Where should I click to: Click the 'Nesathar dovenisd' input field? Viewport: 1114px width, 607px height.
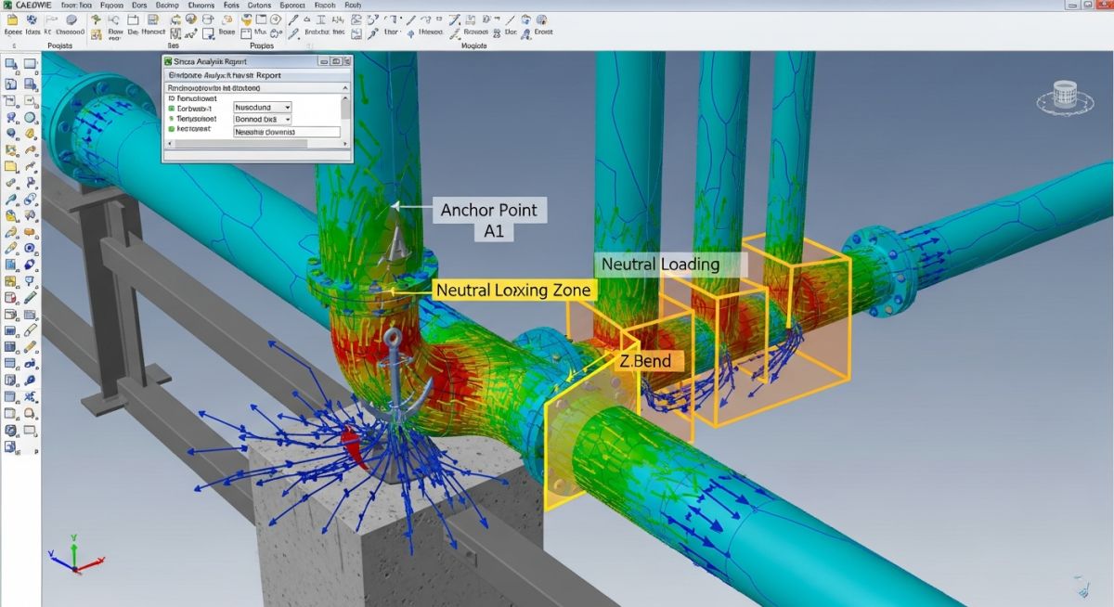287,132
